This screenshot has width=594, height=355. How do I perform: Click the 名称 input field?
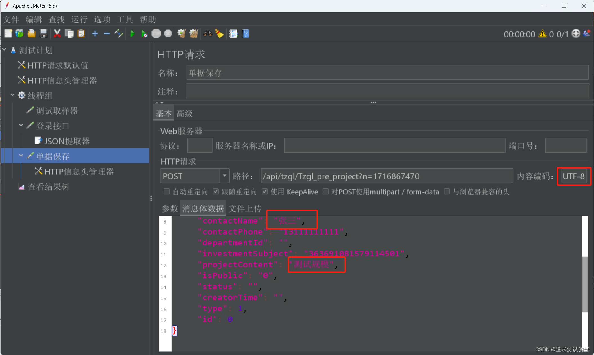click(387, 73)
